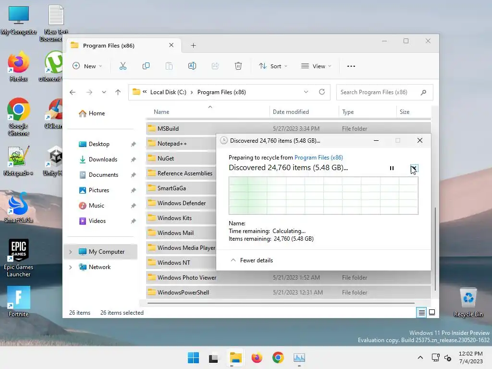Open the Recycle Bin on desktop
492x369 pixels.
pyautogui.click(x=468, y=302)
